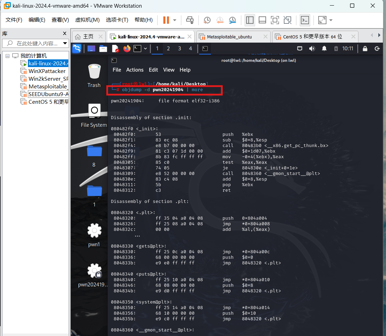
Task: Open the volume control tray icon
Action: coord(312,49)
